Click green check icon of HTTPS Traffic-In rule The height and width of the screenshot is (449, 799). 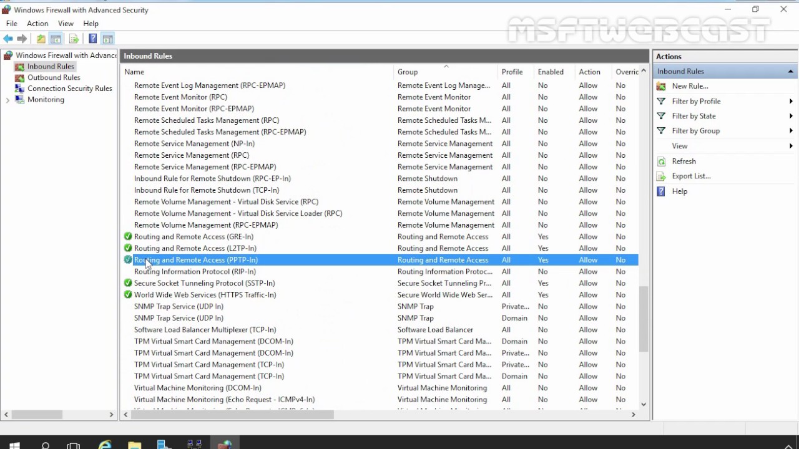pos(128,294)
